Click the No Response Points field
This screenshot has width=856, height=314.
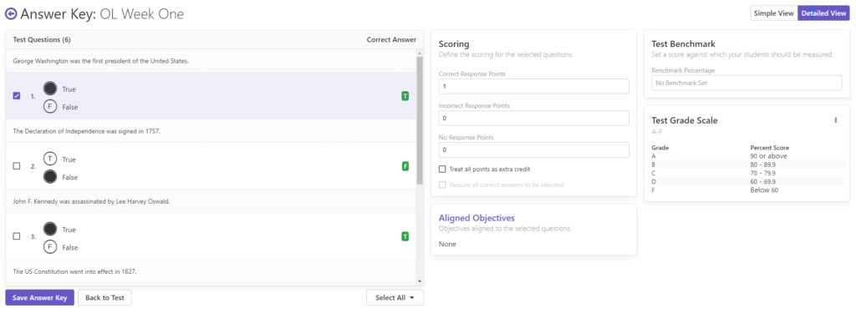click(x=534, y=150)
